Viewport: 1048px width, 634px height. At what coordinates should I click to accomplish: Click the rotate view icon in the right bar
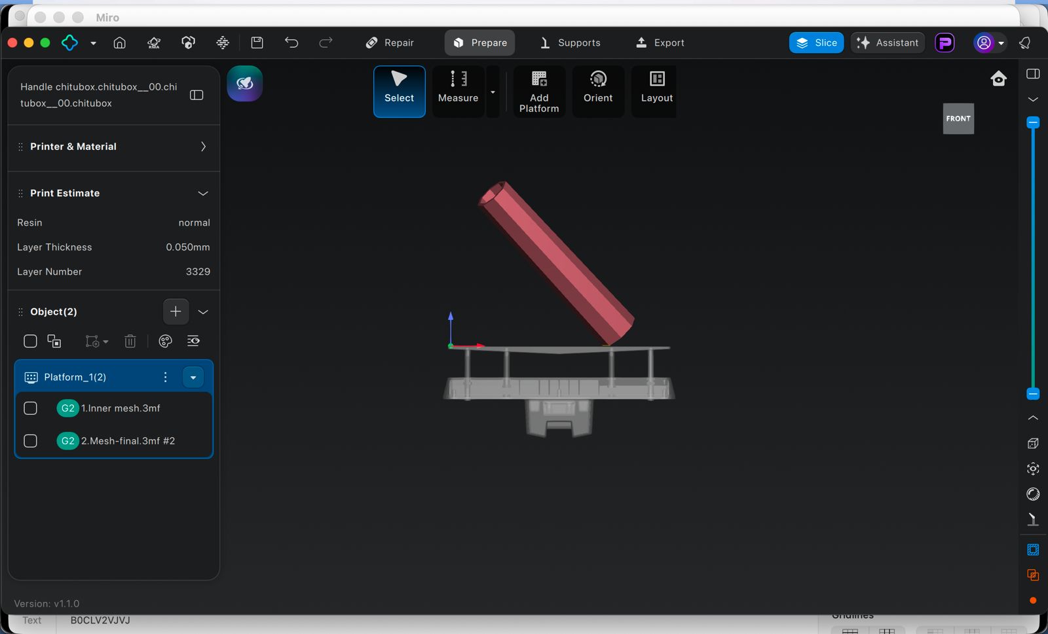tap(1033, 494)
